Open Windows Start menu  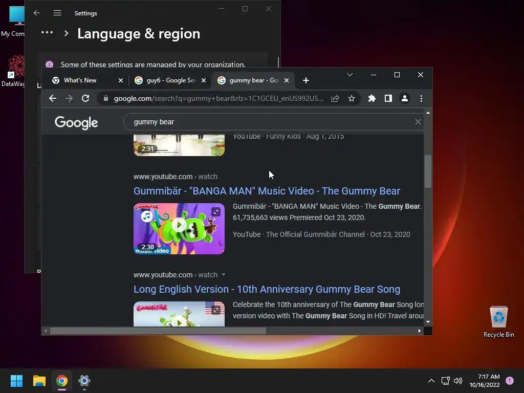coord(16,381)
